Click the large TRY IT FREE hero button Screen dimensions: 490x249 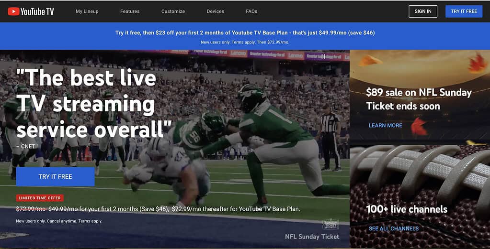click(x=55, y=176)
